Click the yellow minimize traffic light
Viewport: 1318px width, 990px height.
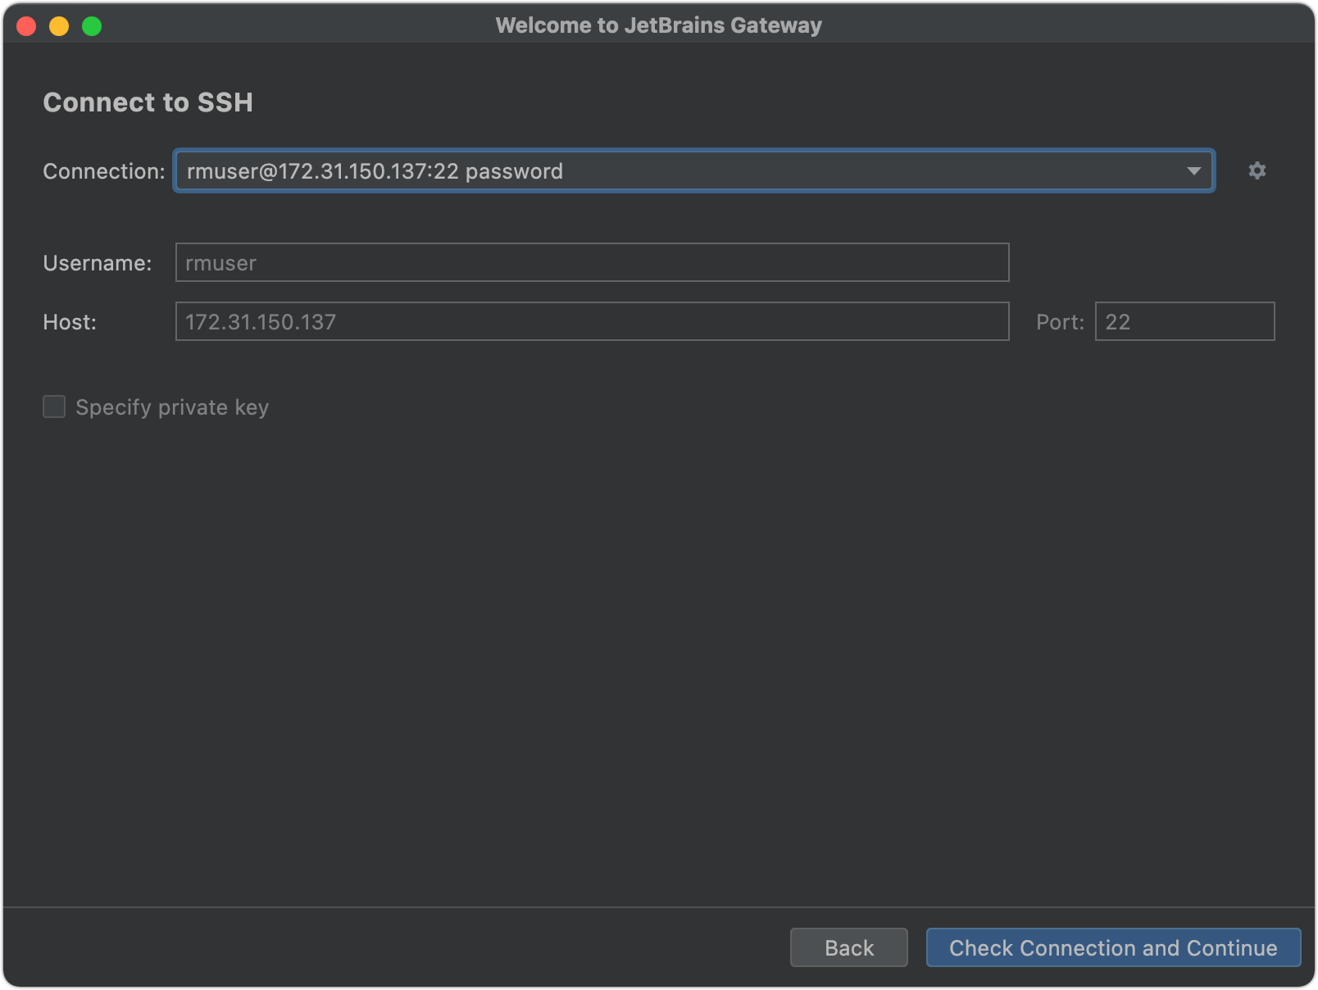[58, 25]
